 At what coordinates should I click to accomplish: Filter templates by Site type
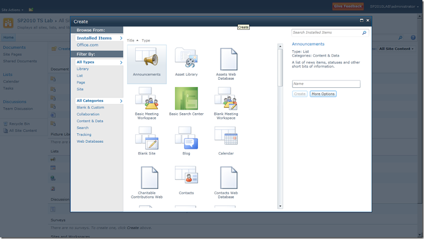[80, 89]
